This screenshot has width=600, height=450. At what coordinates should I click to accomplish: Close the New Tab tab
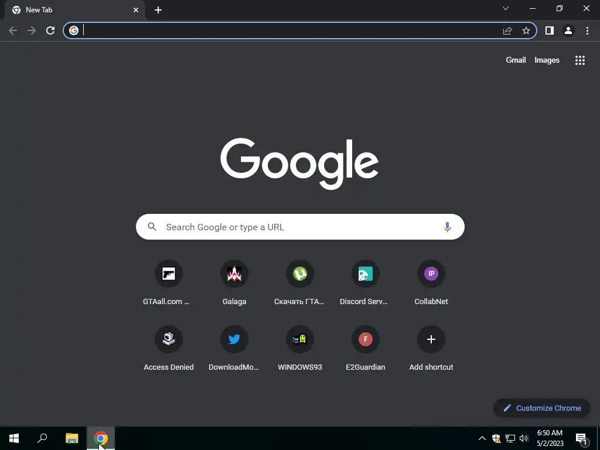tap(136, 10)
